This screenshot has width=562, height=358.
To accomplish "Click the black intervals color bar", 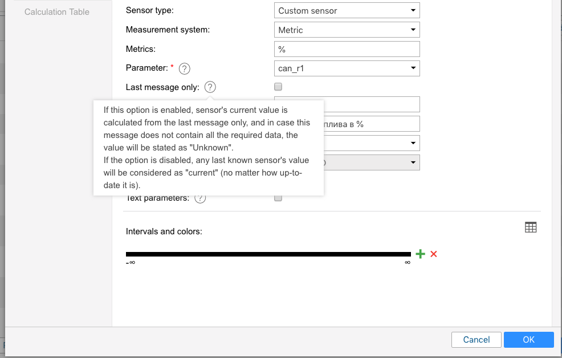I will tap(268, 254).
